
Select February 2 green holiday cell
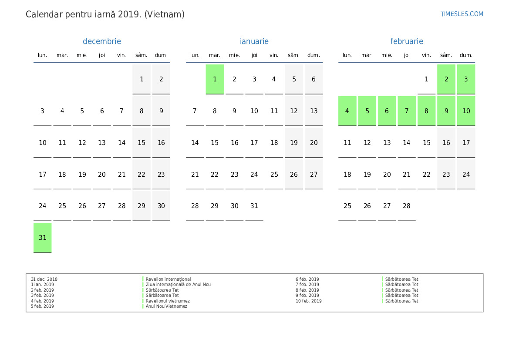coord(446,79)
